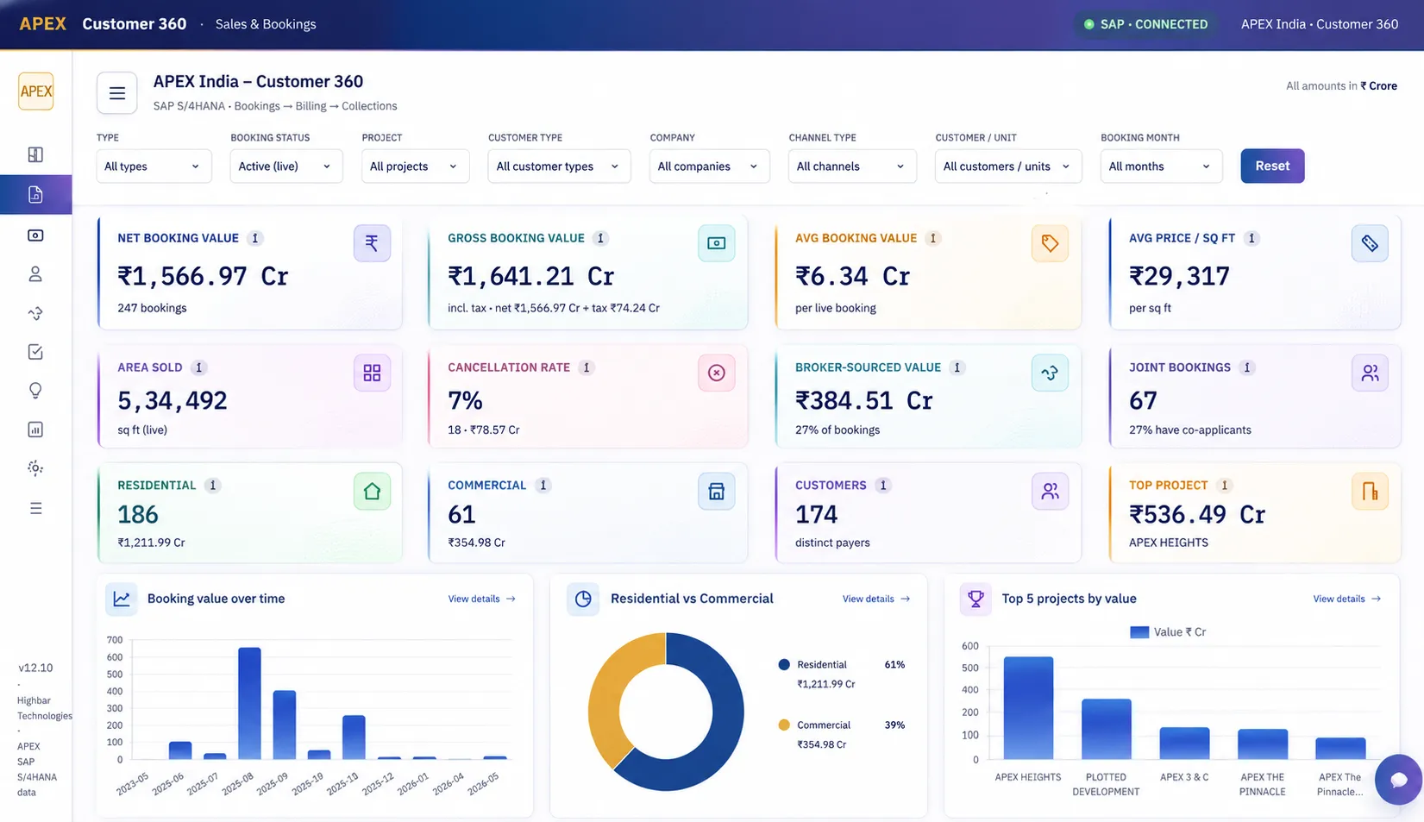Click rupee icon on Net Booking Value card

click(372, 243)
